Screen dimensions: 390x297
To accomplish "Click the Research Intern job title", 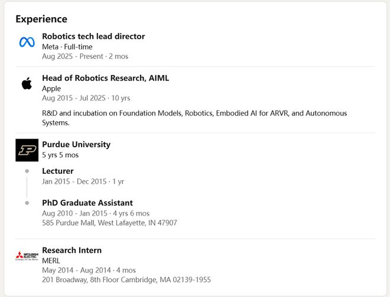I will tap(71, 250).
